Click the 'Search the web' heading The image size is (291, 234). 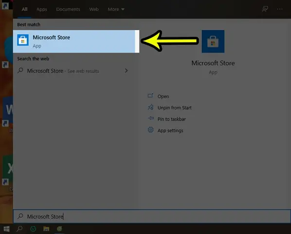click(x=33, y=58)
